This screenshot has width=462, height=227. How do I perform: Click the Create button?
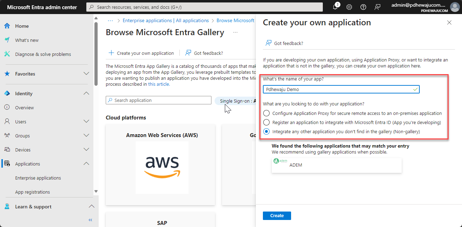click(x=277, y=216)
